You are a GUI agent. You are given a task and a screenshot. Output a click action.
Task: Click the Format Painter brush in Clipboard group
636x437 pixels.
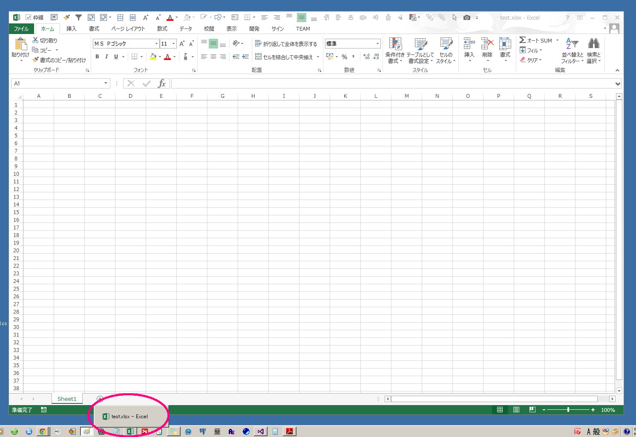coord(36,60)
